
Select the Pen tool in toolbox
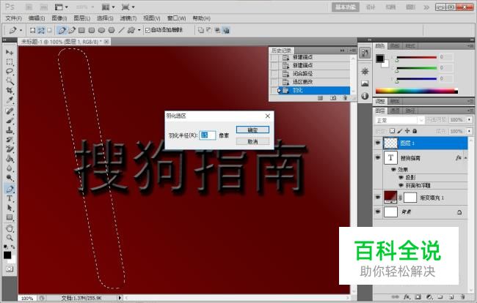[10, 189]
